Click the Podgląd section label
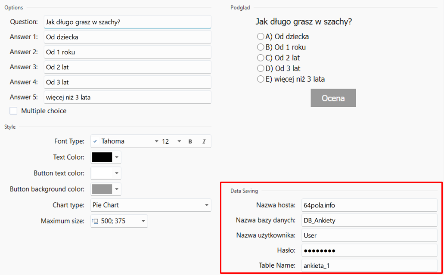444x275 pixels. pyautogui.click(x=240, y=8)
